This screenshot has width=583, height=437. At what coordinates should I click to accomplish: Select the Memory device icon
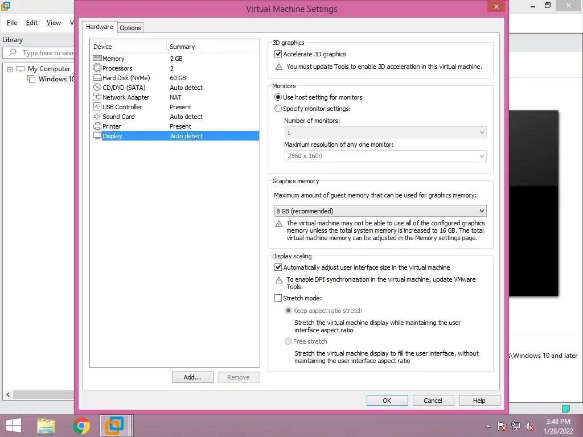(97, 59)
